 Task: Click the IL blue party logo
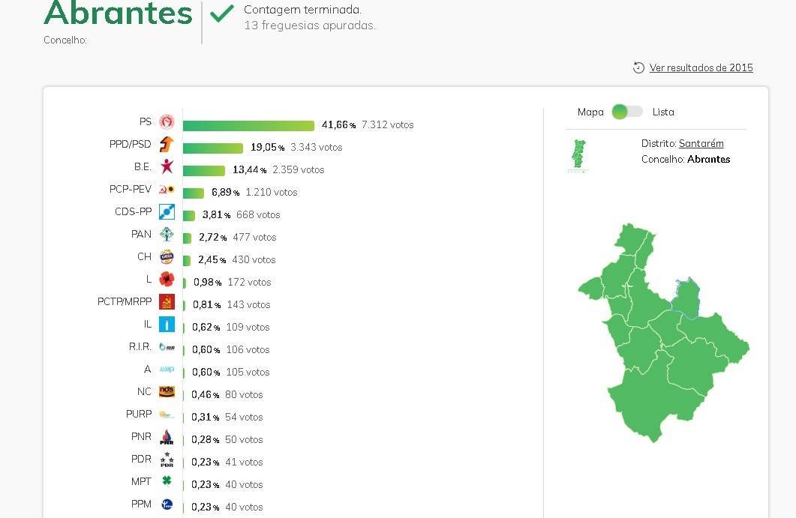[x=167, y=325]
